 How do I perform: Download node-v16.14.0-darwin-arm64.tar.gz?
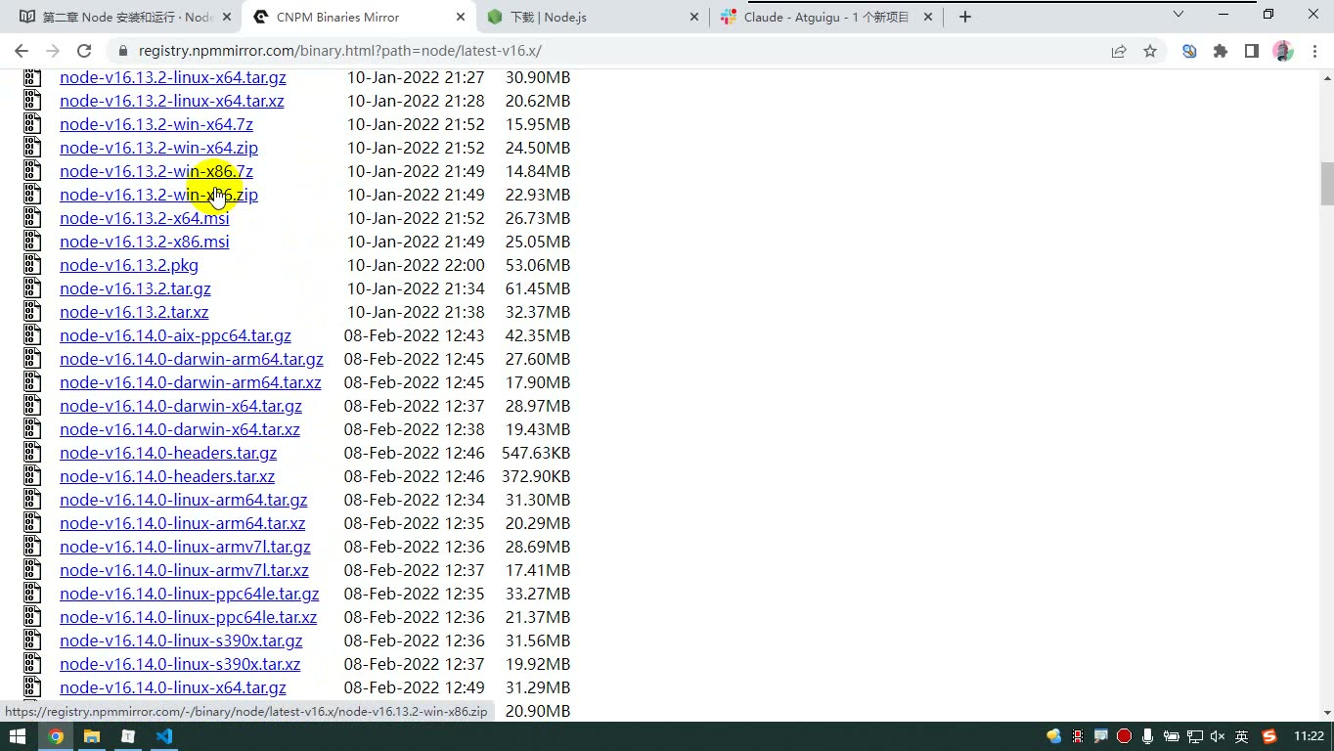pyautogui.click(x=192, y=359)
